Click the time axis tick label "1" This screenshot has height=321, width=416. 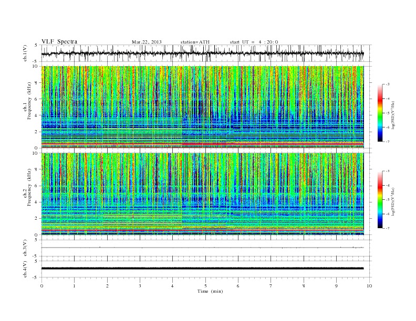click(75, 286)
